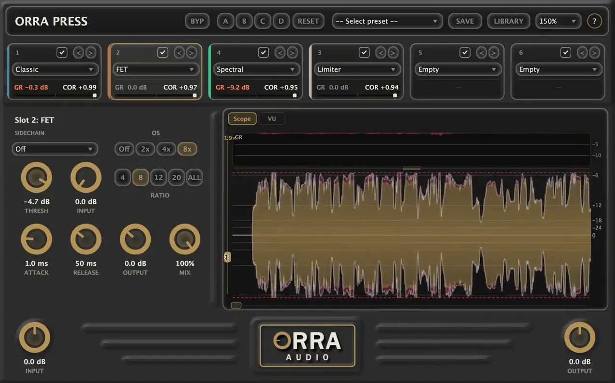
Task: Open slot 6 Empty type dropdown
Action: pos(559,69)
